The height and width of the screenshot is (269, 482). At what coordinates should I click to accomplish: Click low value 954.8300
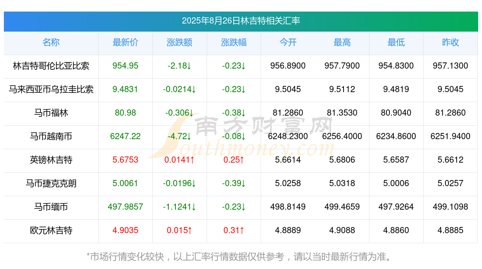[x=396, y=66]
